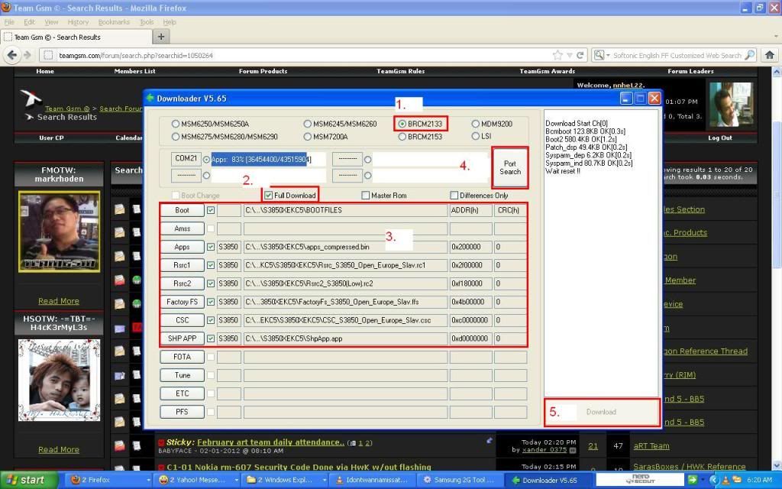The width and height of the screenshot is (782, 489).
Task: Click the Softonic web search field
Action: (x=677, y=55)
